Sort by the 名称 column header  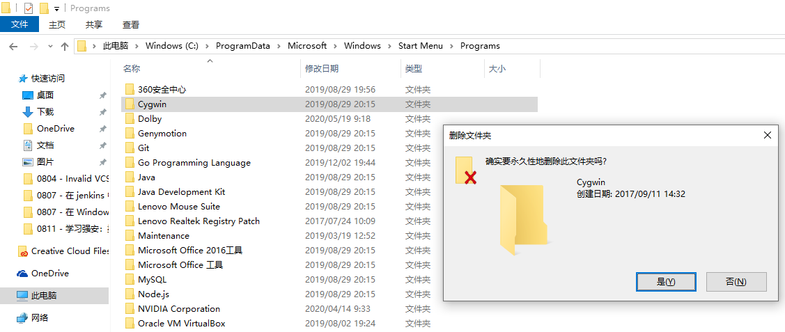coord(132,69)
